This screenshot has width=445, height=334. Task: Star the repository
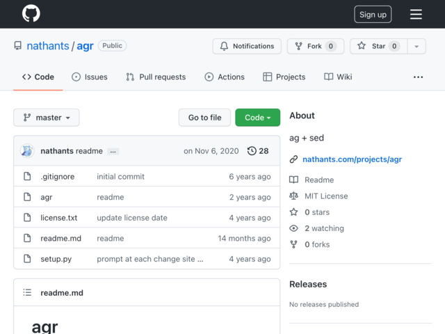(378, 46)
